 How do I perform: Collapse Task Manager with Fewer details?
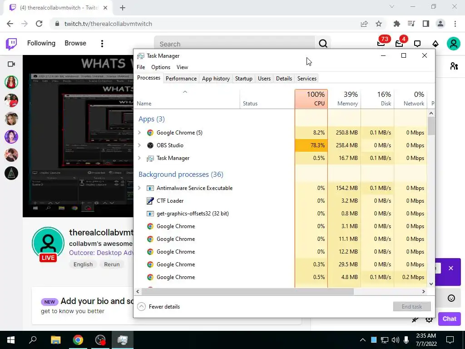point(158,307)
